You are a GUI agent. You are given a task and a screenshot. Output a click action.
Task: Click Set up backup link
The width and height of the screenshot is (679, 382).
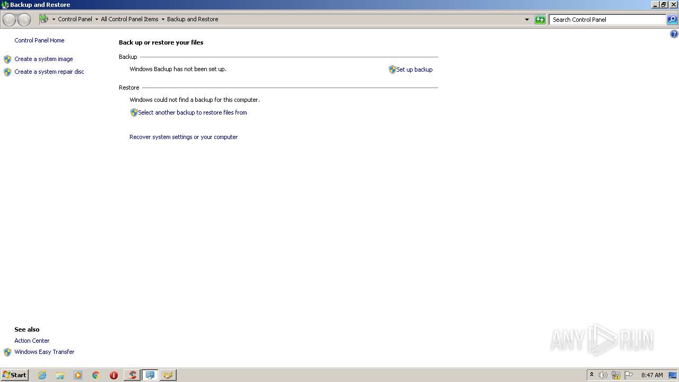(414, 70)
